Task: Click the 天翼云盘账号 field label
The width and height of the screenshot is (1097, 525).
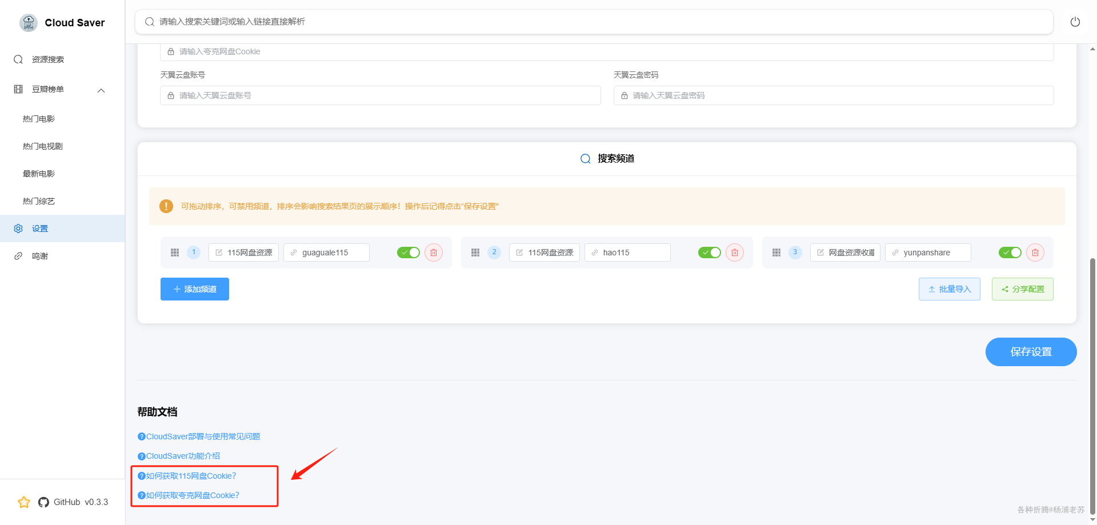Action: tap(182, 75)
